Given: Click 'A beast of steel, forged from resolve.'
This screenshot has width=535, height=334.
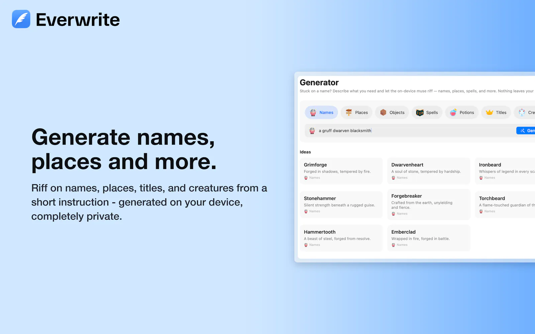Looking at the screenshot, I should click(x=337, y=239).
